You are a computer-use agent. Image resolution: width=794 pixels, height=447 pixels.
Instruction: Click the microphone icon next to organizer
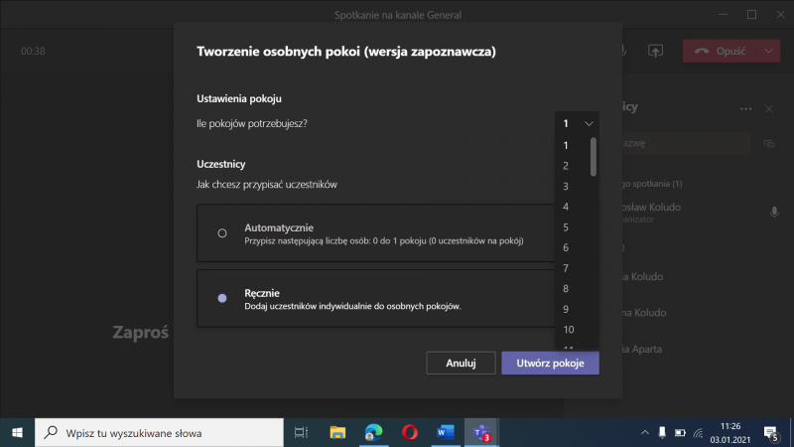[x=774, y=212]
